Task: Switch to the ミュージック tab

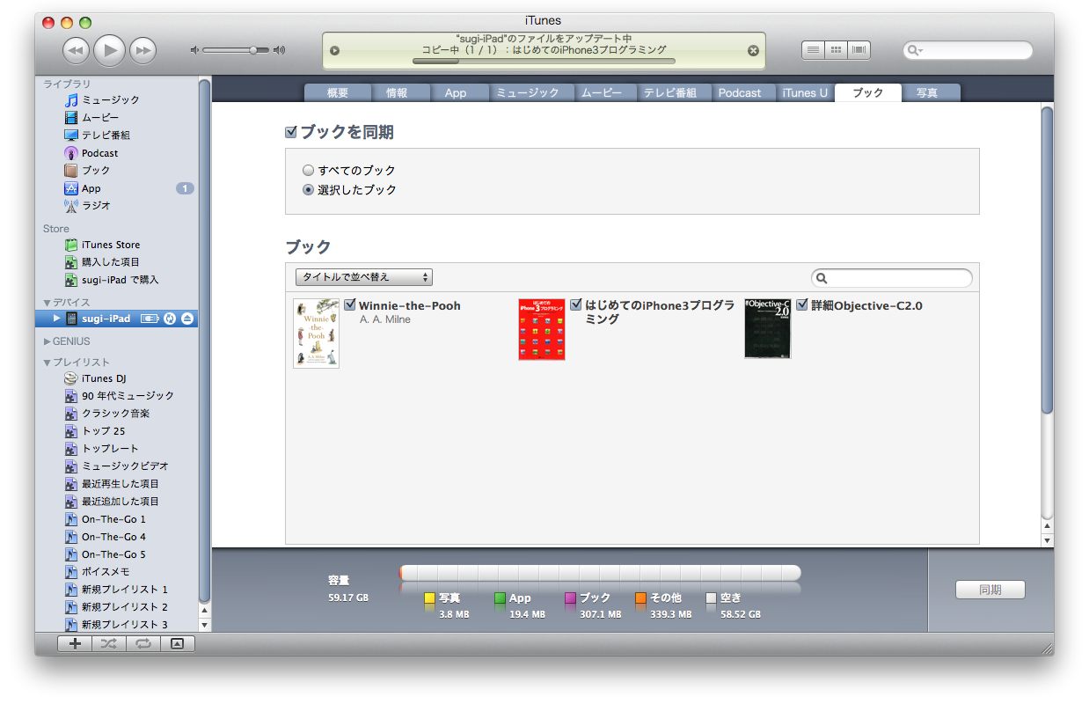Action: tap(526, 92)
